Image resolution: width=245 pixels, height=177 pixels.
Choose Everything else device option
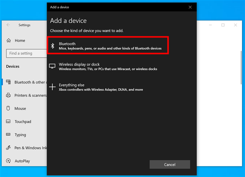[x=108, y=87]
